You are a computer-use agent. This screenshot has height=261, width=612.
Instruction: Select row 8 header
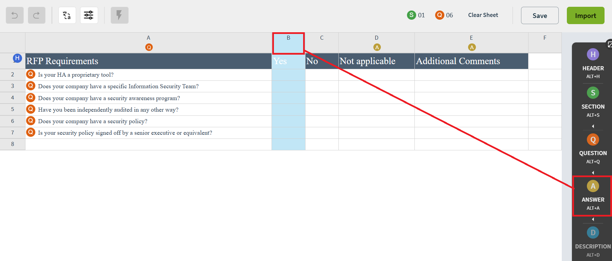tap(13, 144)
